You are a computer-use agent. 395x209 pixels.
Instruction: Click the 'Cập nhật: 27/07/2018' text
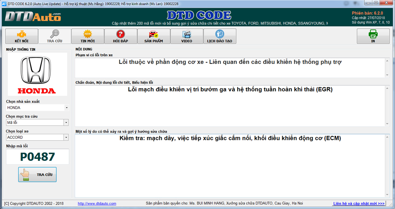(x=368, y=18)
